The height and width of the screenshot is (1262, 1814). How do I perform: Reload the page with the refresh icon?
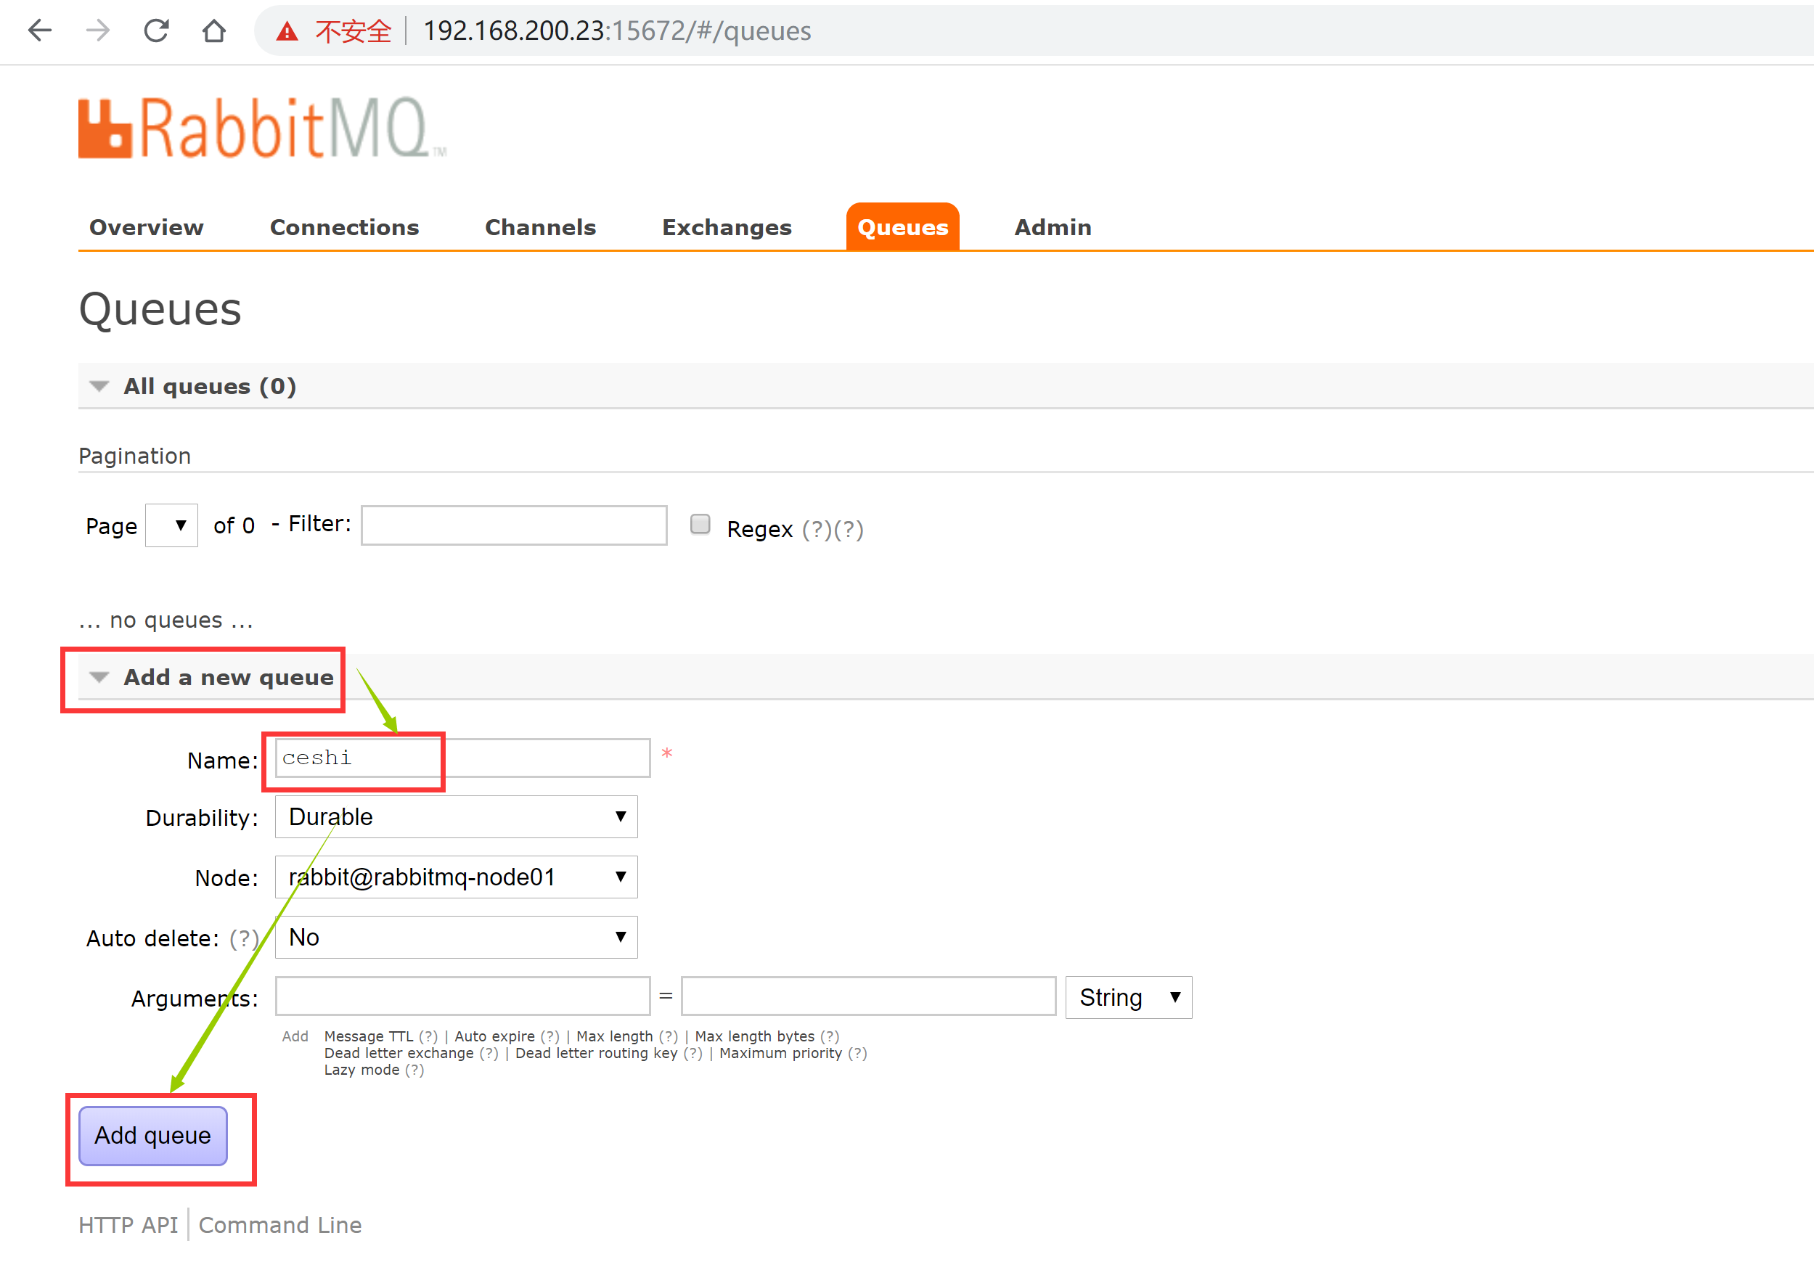pos(155,30)
